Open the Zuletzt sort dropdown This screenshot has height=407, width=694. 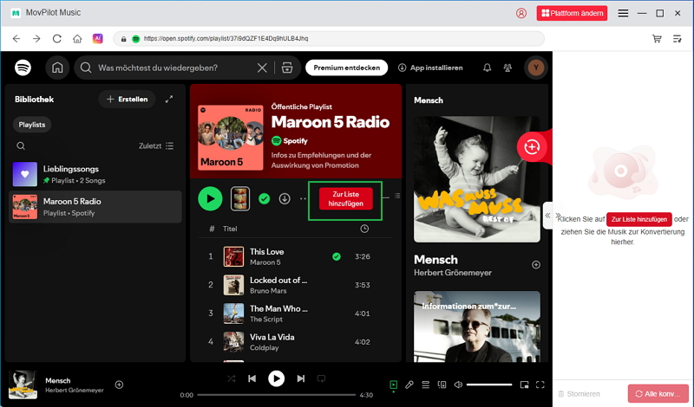(156, 146)
